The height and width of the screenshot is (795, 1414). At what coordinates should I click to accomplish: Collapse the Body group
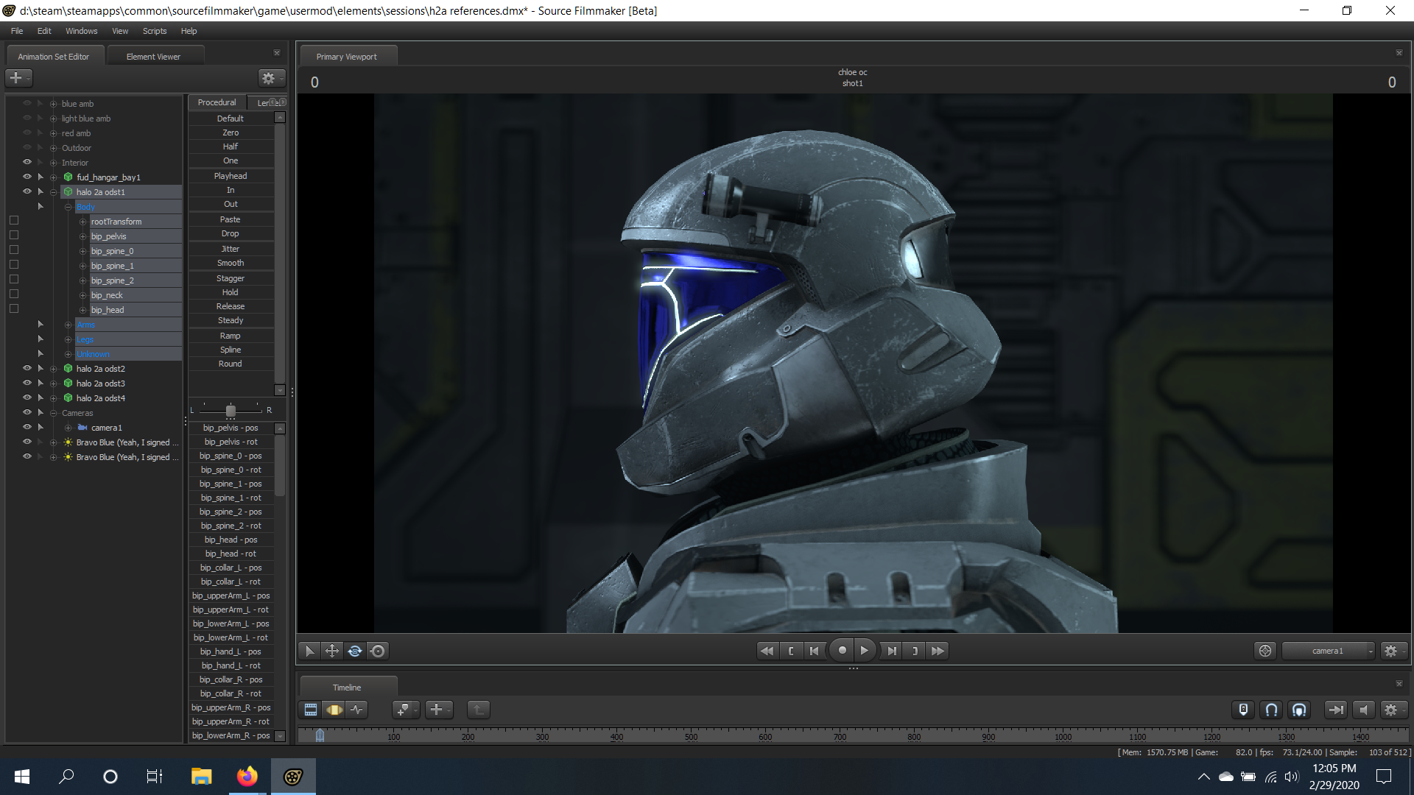tap(68, 207)
